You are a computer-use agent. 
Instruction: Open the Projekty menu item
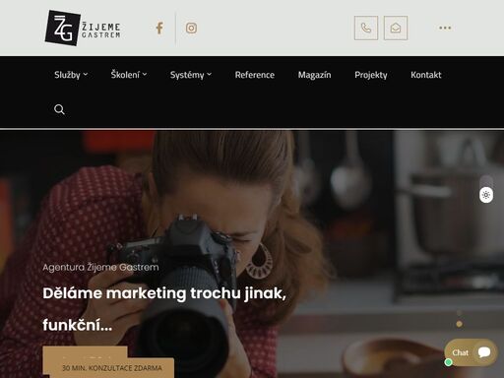tap(371, 75)
